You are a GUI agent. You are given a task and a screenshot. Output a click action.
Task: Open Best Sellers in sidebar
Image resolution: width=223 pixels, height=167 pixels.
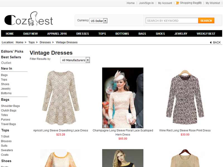tap(11, 57)
